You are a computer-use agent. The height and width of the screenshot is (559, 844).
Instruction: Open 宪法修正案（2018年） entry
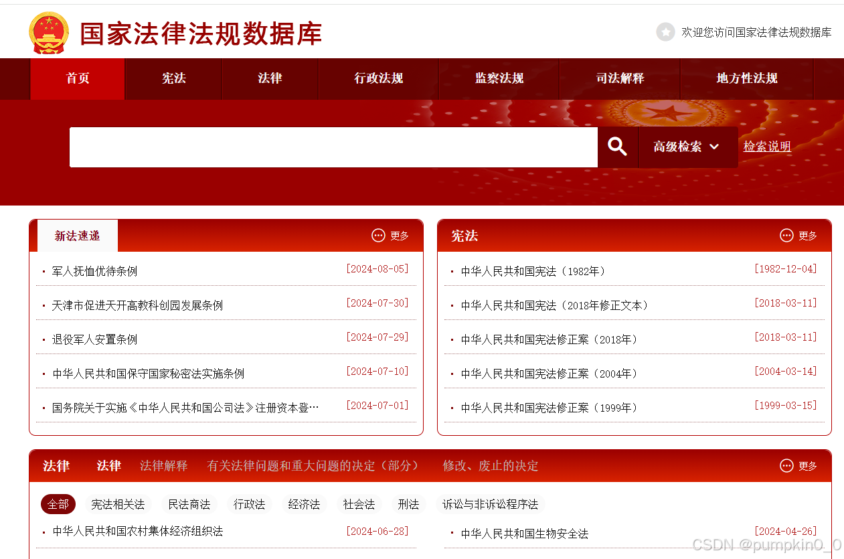(x=549, y=339)
